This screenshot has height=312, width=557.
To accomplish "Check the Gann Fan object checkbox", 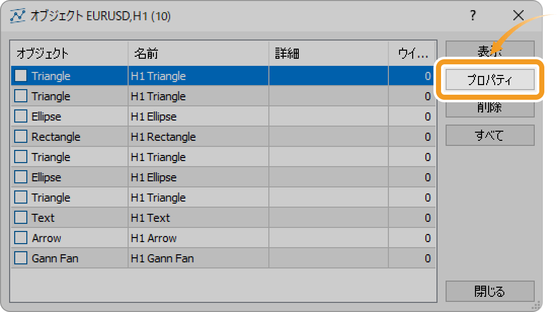I will (x=21, y=258).
